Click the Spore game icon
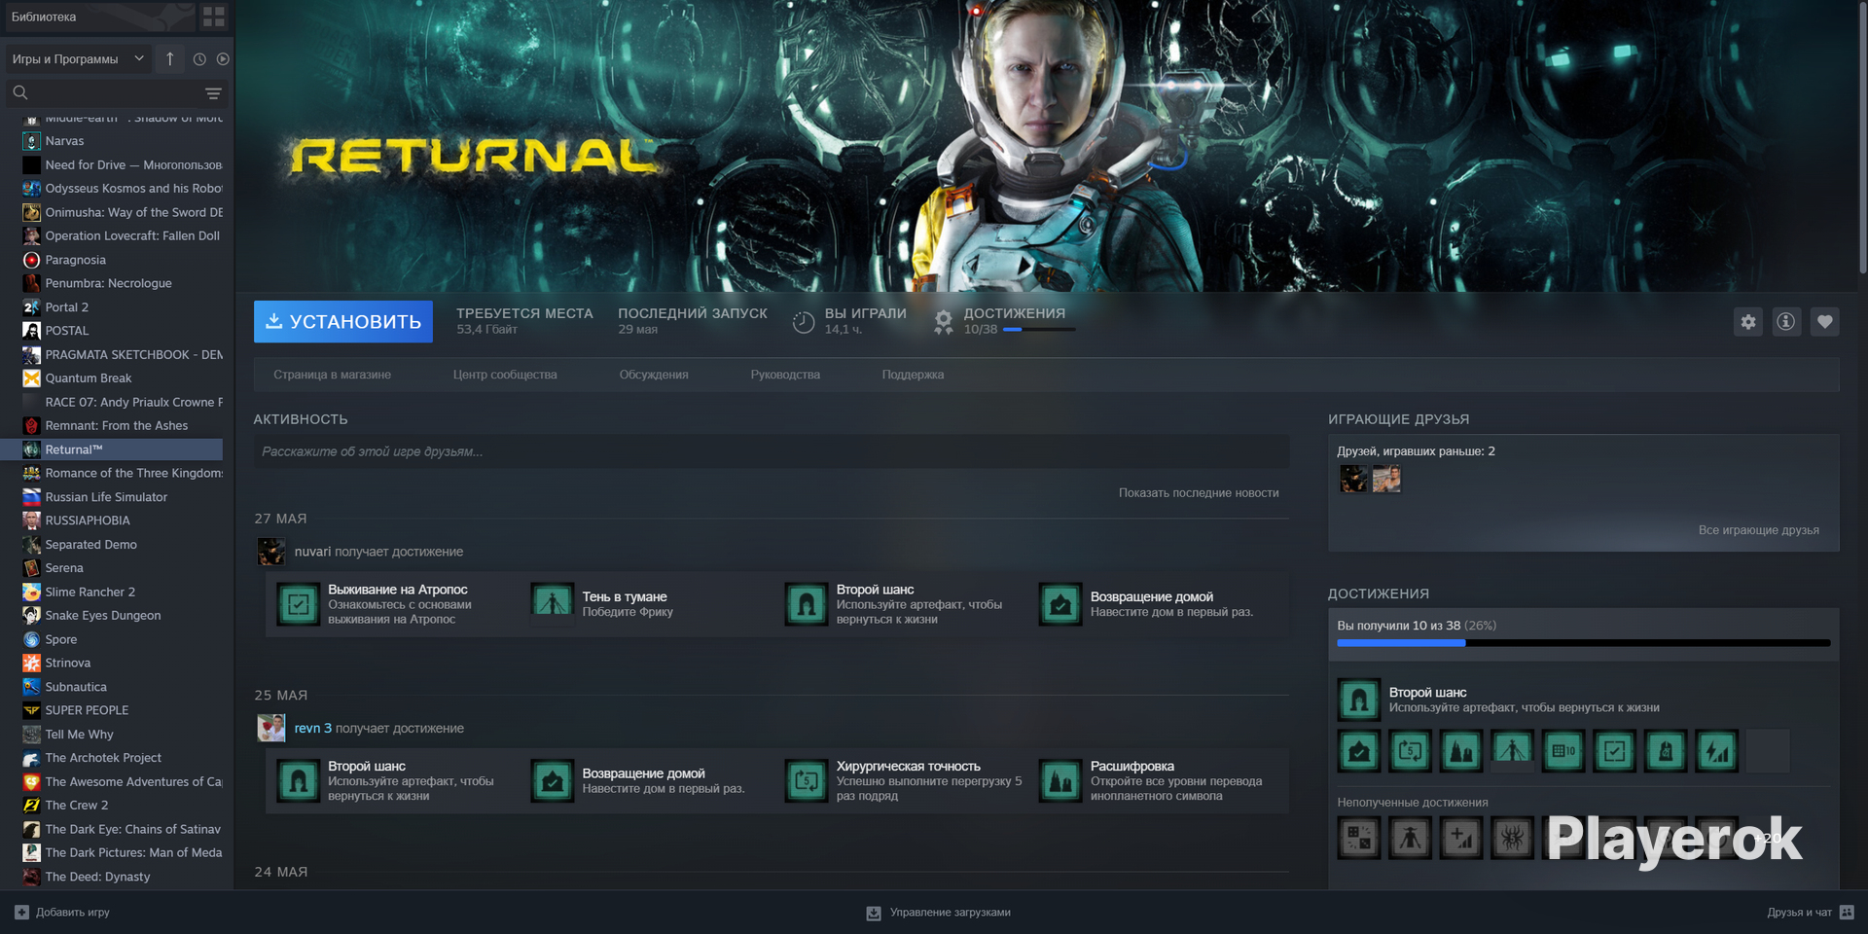Image resolution: width=1868 pixels, height=934 pixels. (x=31, y=639)
